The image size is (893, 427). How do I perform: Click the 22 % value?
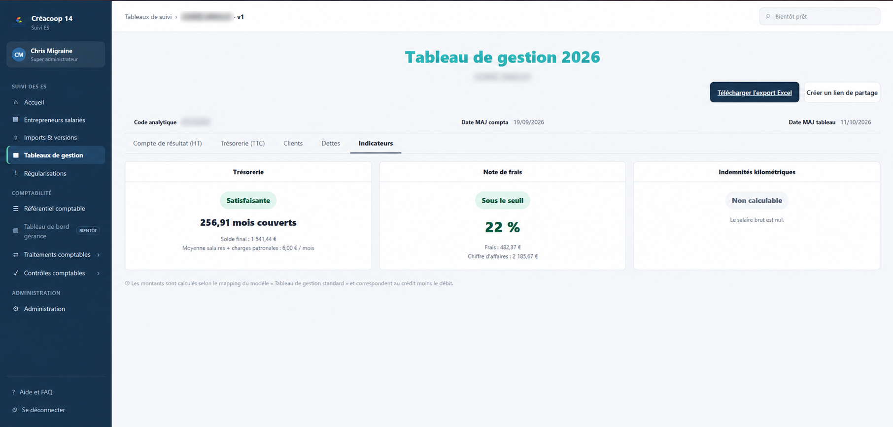[503, 227]
